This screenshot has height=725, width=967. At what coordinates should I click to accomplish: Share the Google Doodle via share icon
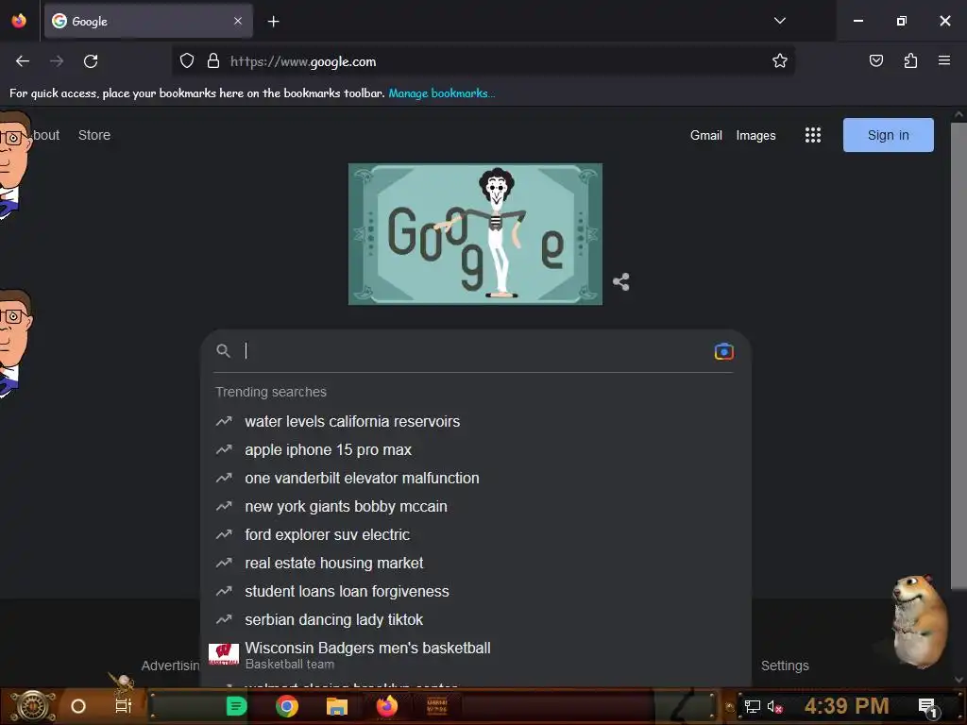(x=621, y=281)
